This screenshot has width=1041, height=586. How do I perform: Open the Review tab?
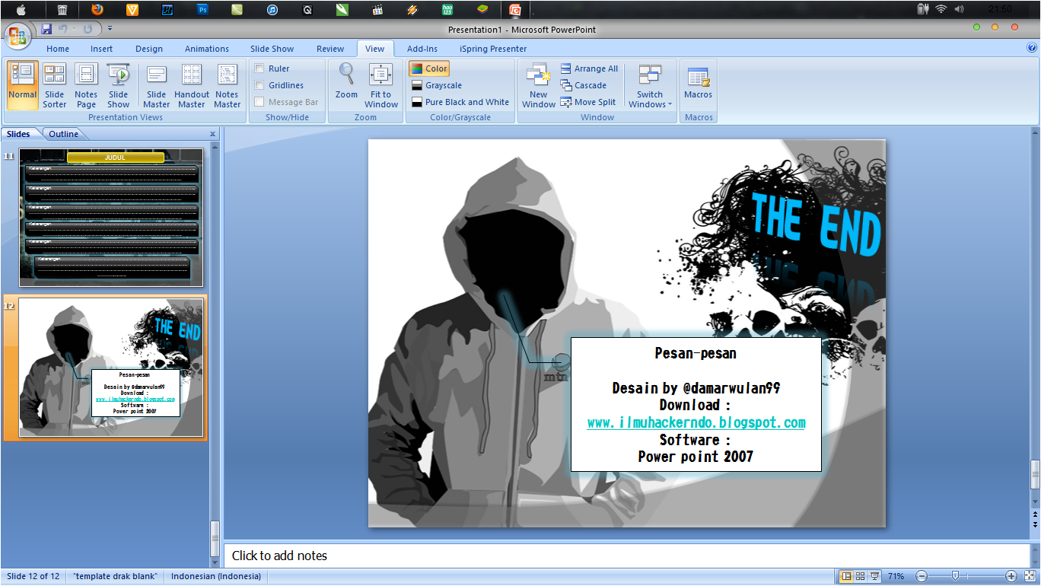coord(330,49)
